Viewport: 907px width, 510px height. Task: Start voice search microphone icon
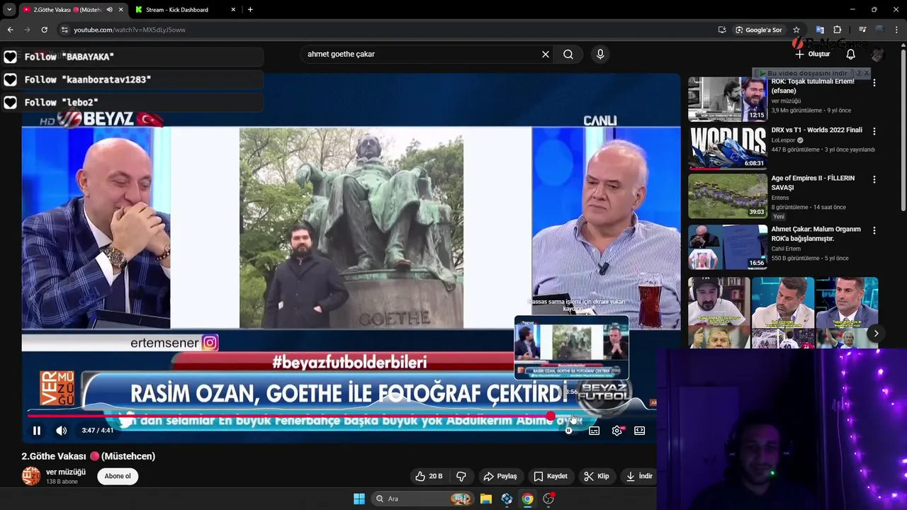click(600, 54)
